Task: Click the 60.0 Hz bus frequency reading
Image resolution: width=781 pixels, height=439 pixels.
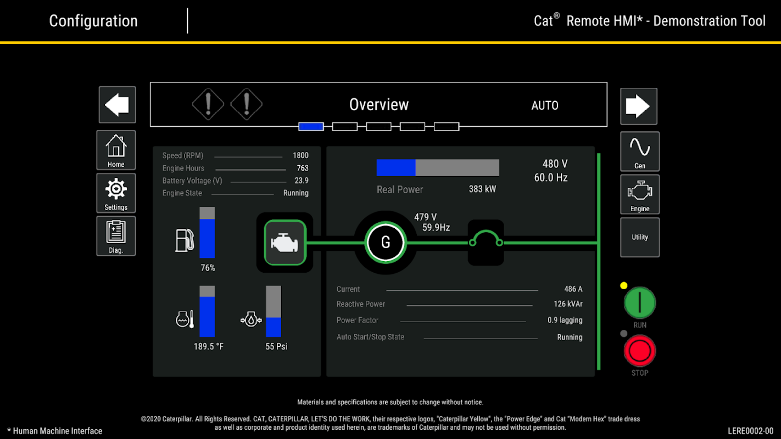Action: click(x=551, y=178)
